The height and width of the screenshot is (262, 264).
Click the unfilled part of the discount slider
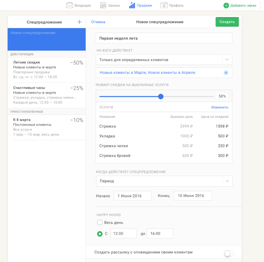tap(189, 96)
